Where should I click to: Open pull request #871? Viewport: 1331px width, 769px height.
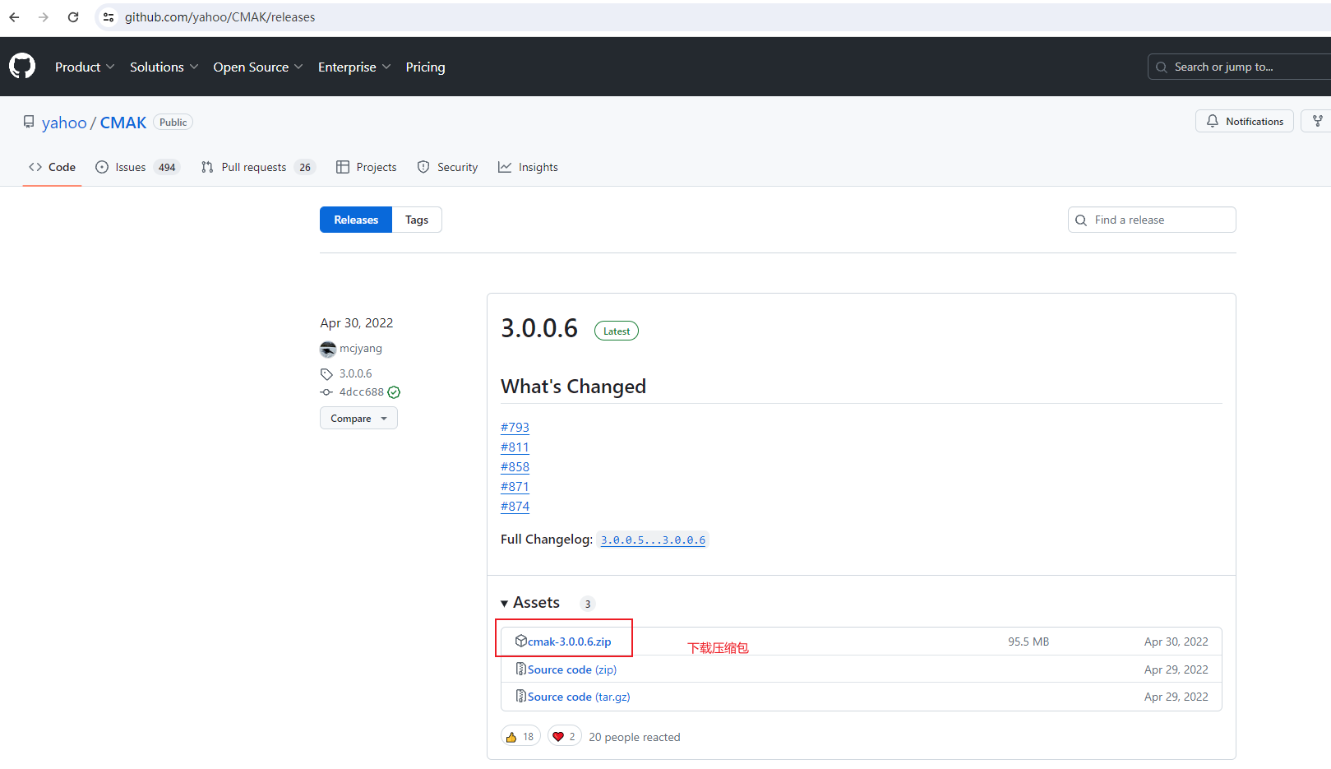[515, 487]
